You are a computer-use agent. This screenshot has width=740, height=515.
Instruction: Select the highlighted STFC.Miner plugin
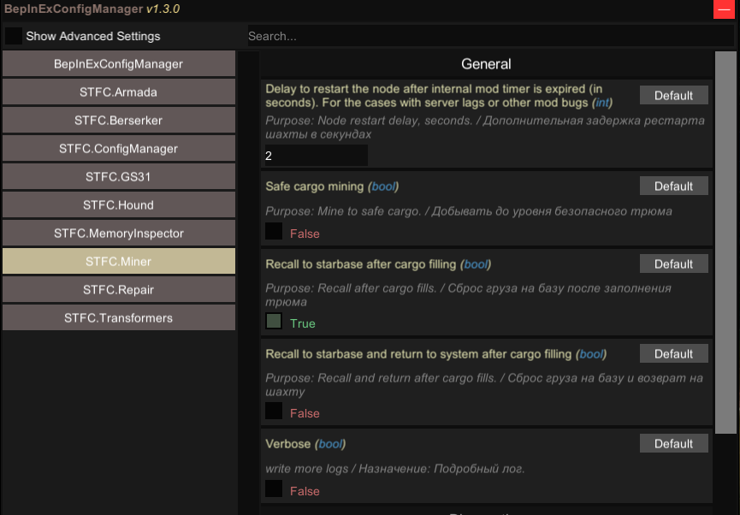point(118,261)
